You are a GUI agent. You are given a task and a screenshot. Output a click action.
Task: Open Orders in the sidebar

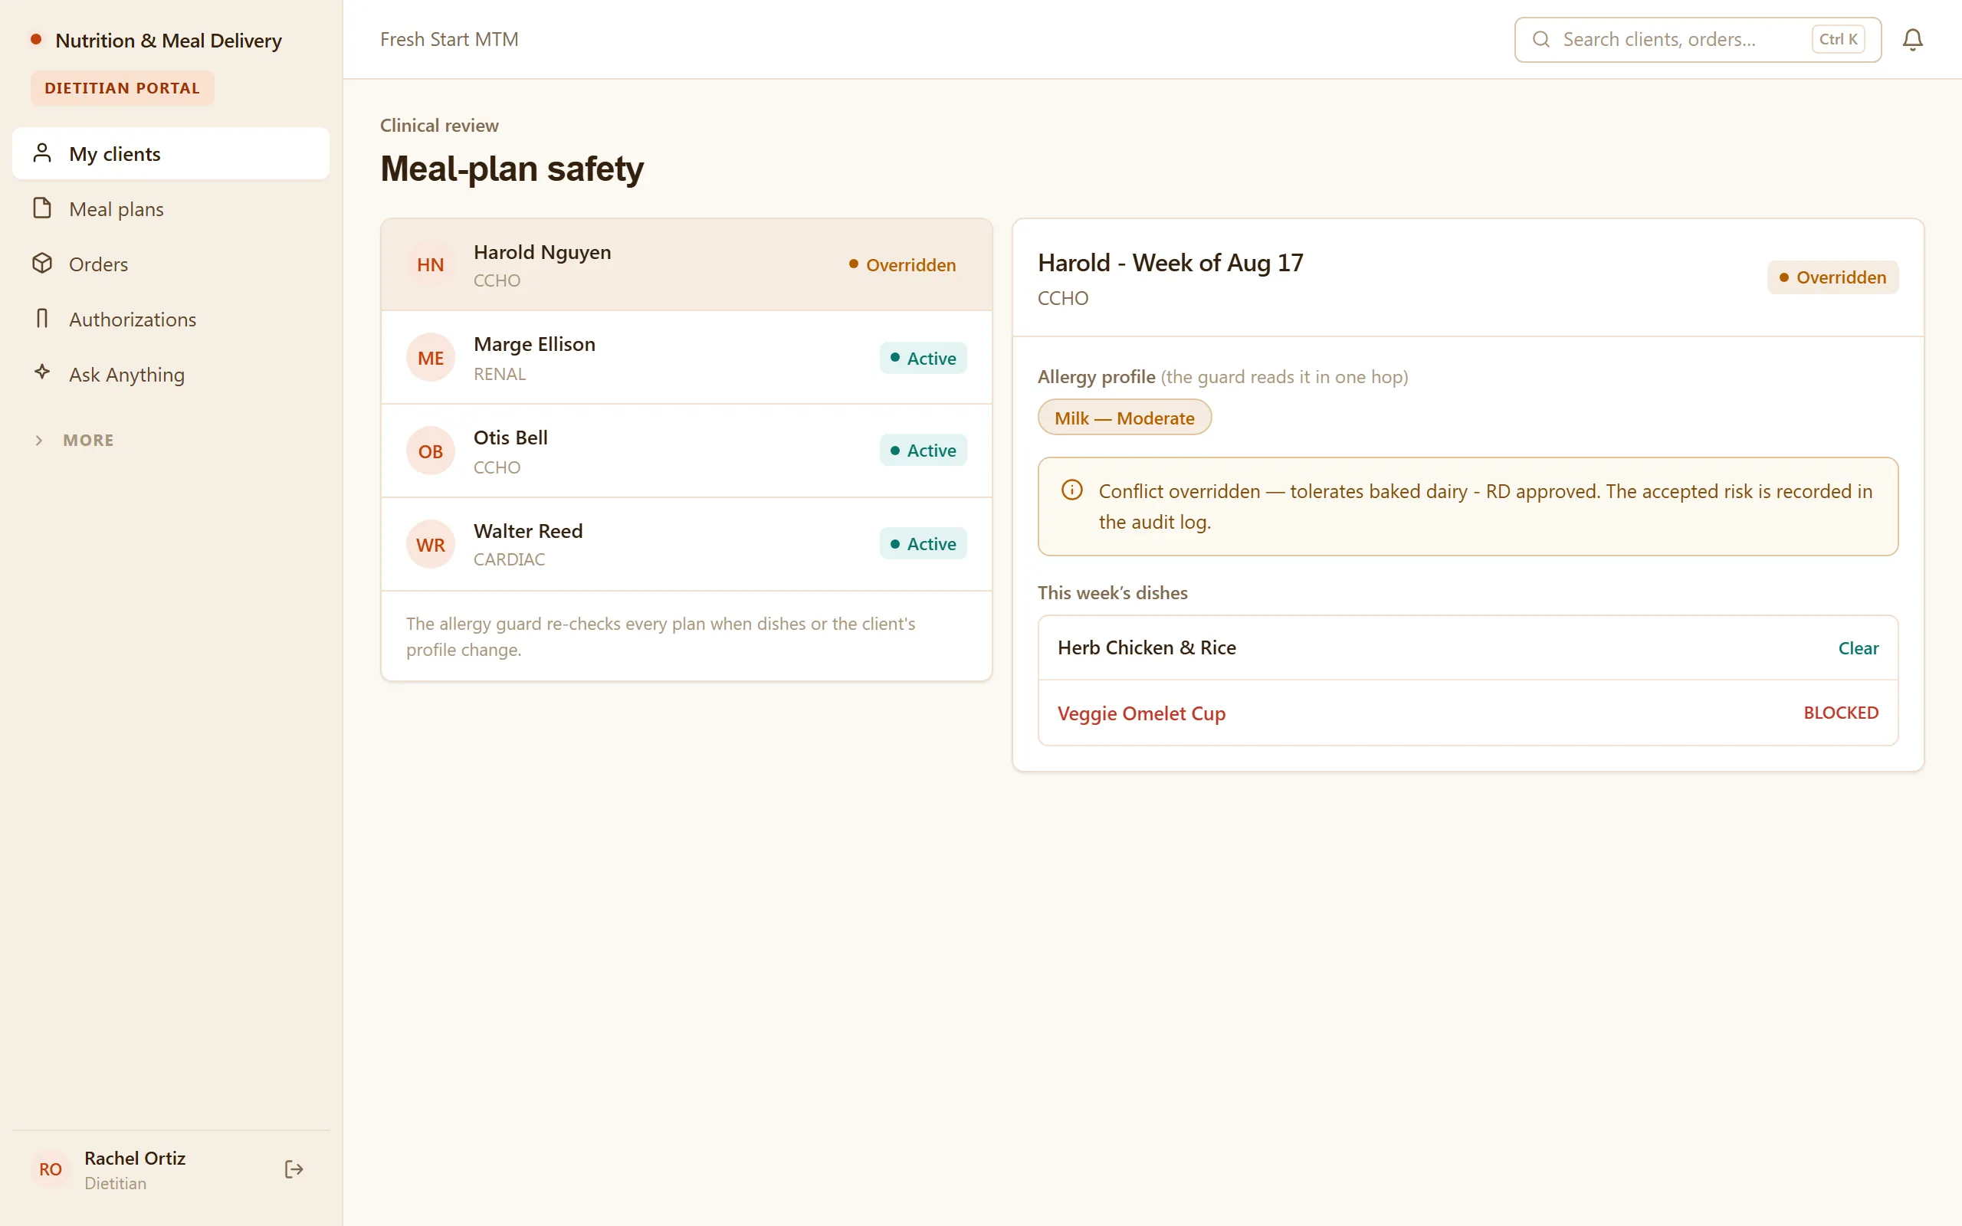point(171,264)
